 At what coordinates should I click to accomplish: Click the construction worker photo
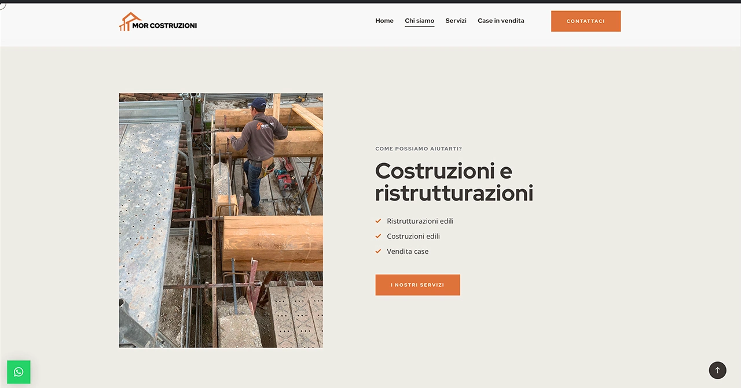[x=221, y=220]
